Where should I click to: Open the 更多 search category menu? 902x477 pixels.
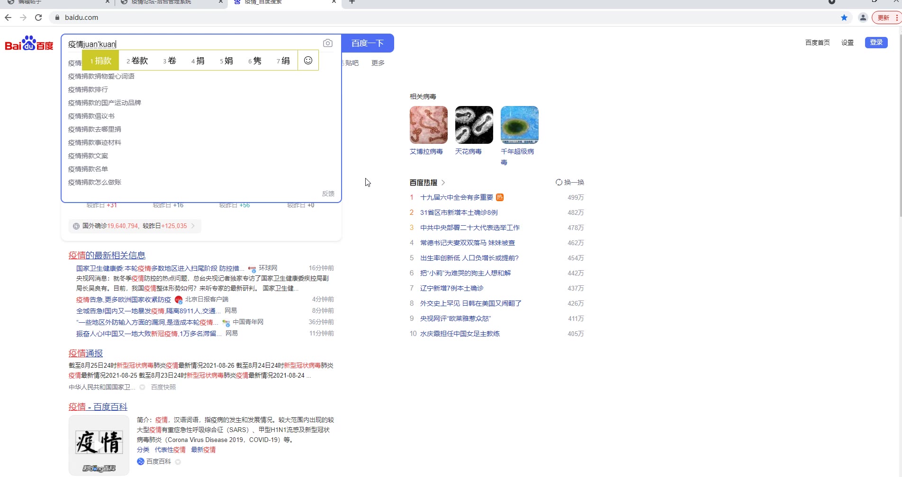(x=378, y=63)
